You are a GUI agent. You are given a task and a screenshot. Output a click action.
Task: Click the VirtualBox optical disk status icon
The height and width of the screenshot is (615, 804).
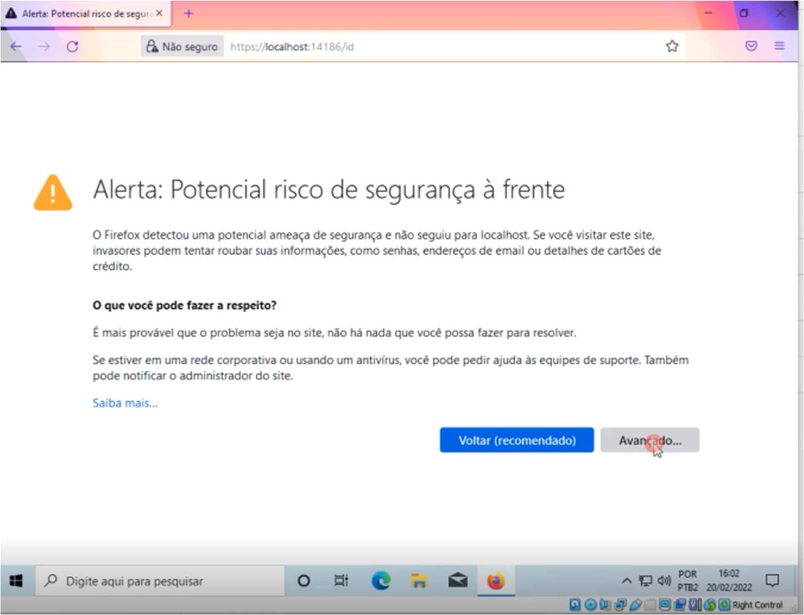pyautogui.click(x=590, y=605)
